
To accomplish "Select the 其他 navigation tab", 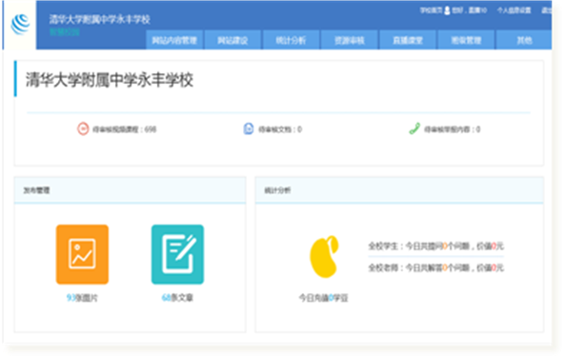I will pos(524,40).
